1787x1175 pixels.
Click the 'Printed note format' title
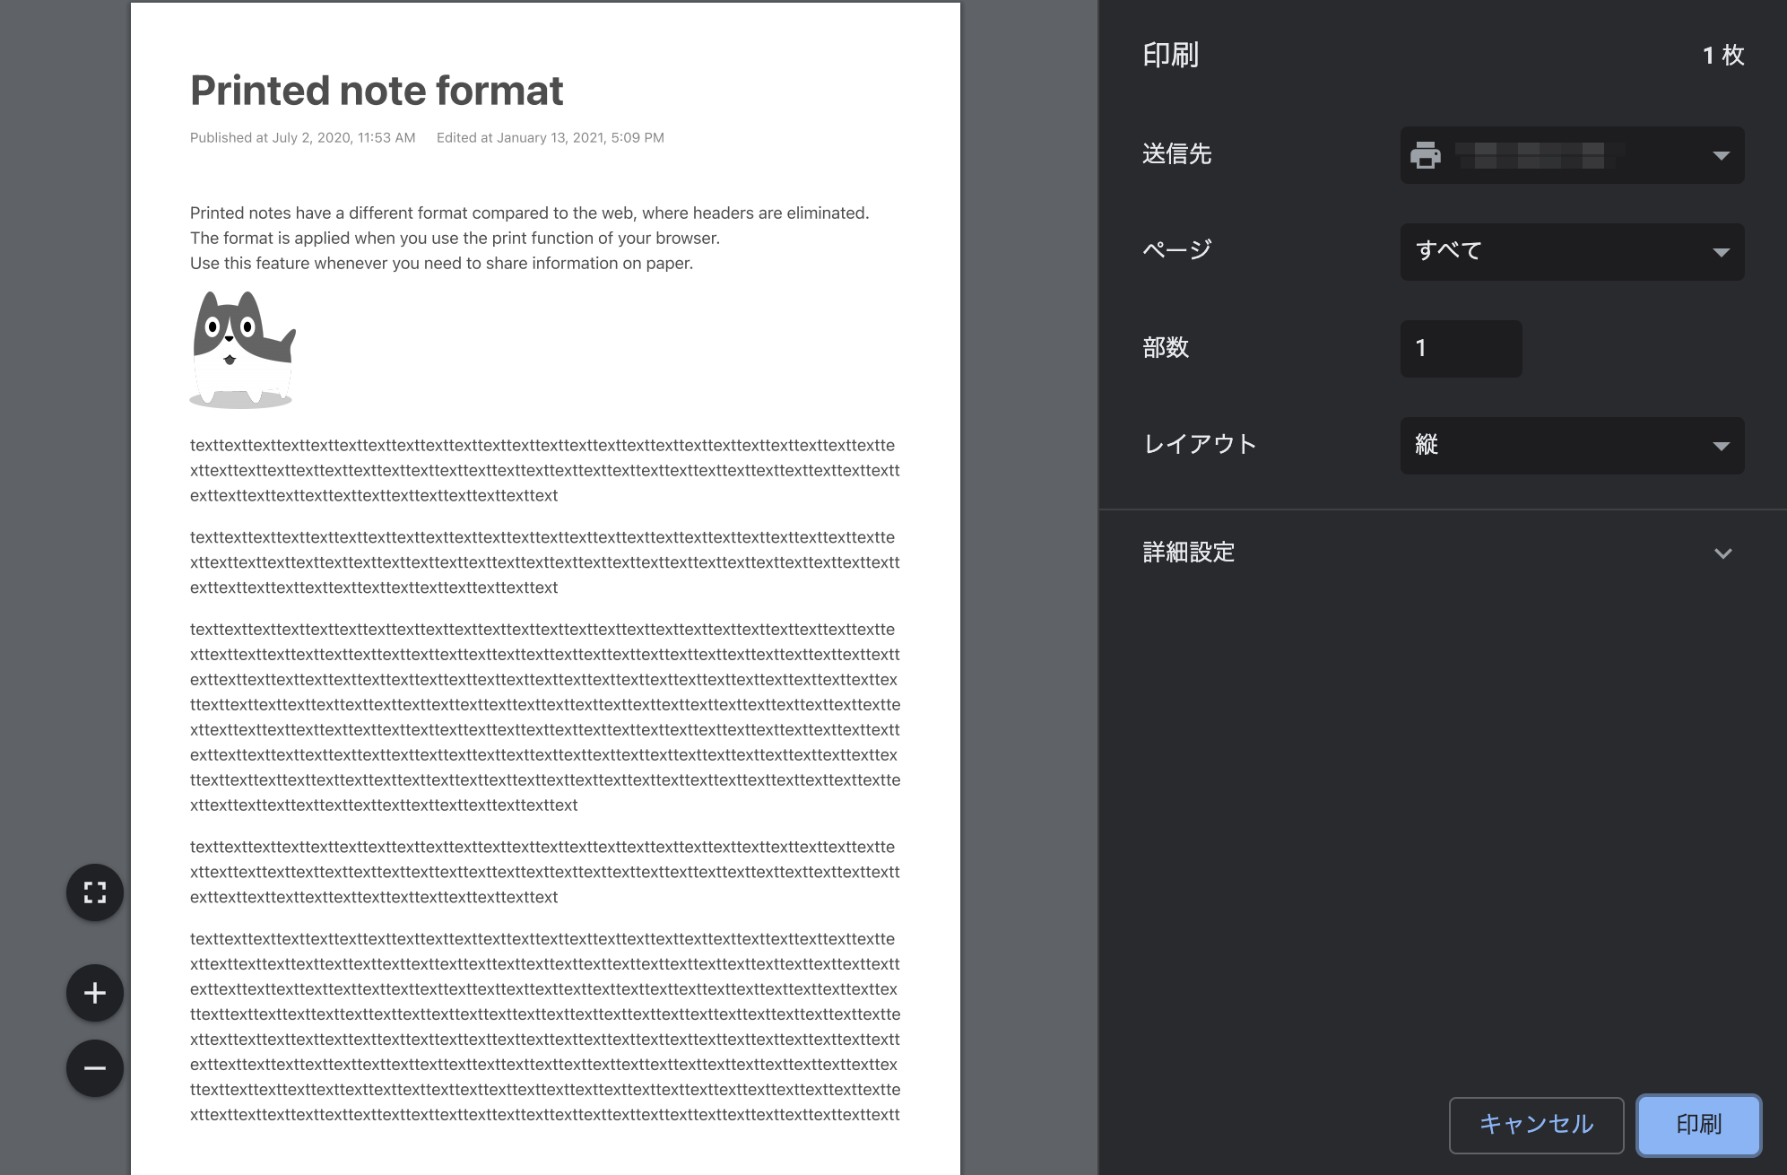click(x=377, y=91)
